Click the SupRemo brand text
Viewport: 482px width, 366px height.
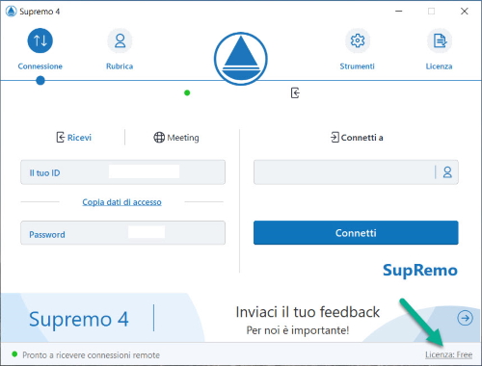click(420, 270)
